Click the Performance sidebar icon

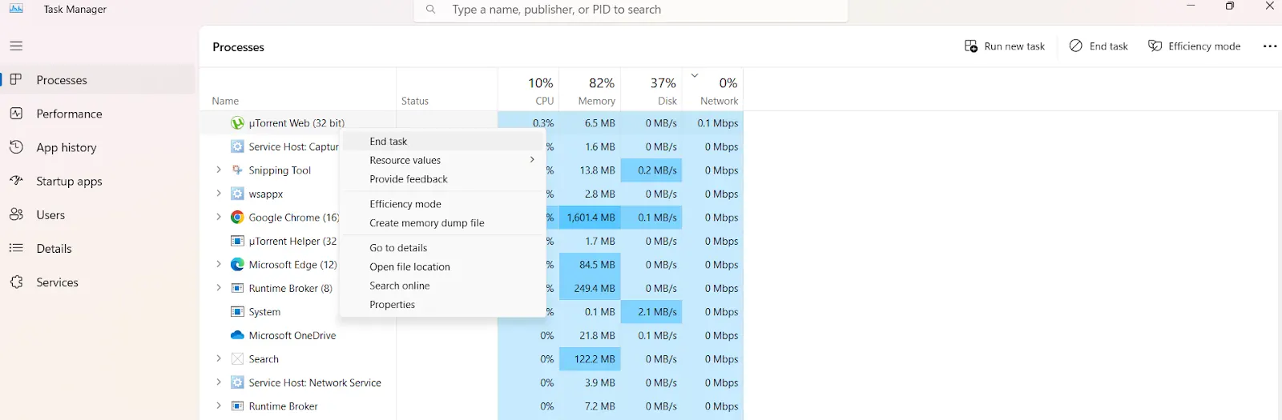coord(16,114)
